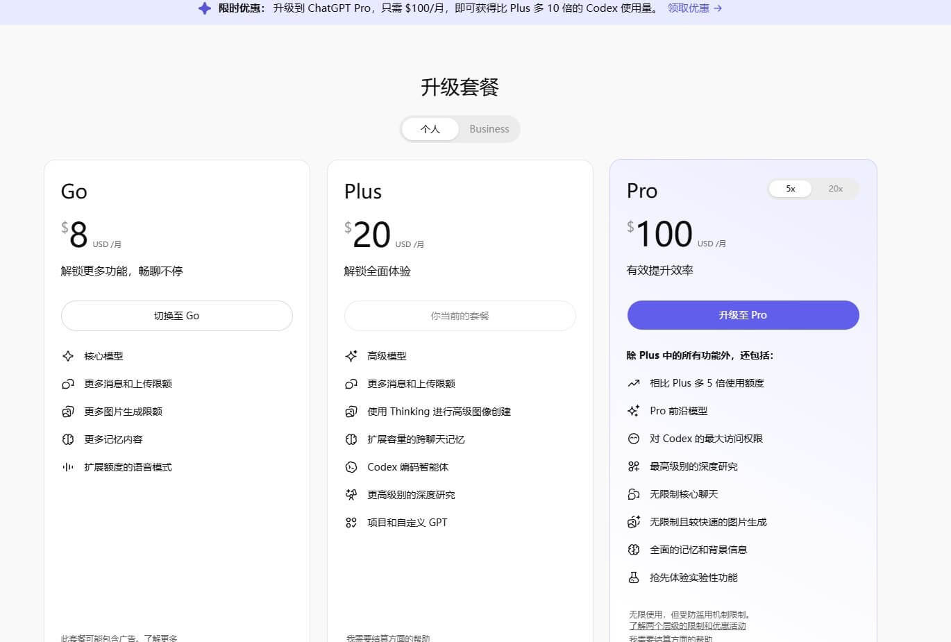Image resolution: width=951 pixels, height=642 pixels.
Task: Click the Codex 编码智能体 icon
Action: (351, 467)
